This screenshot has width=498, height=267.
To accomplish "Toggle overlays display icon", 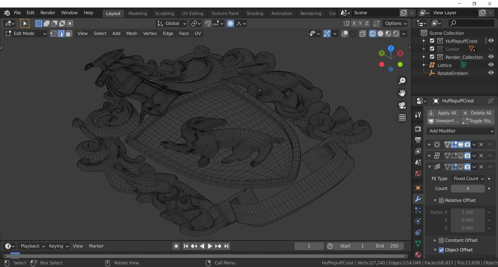I will [345, 34].
